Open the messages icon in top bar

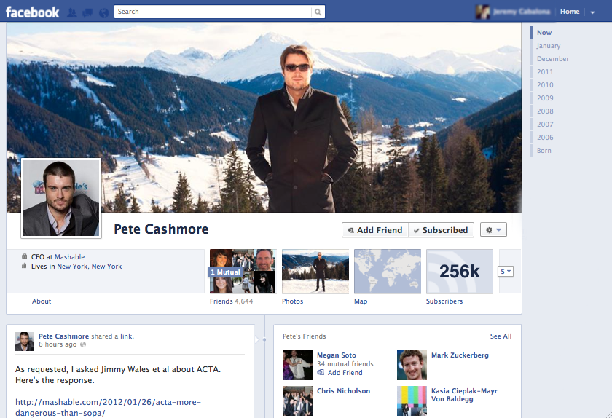point(87,12)
